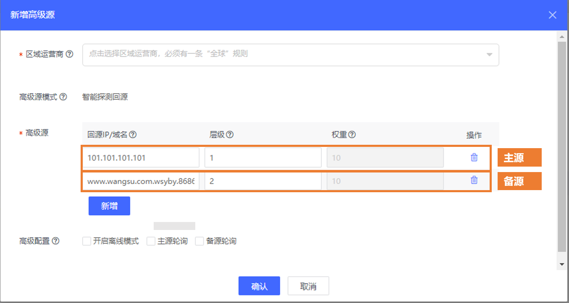This screenshot has width=569, height=303.
Task: Click 权重 field in the 101.101.101.101 row
Action: [x=385, y=158]
